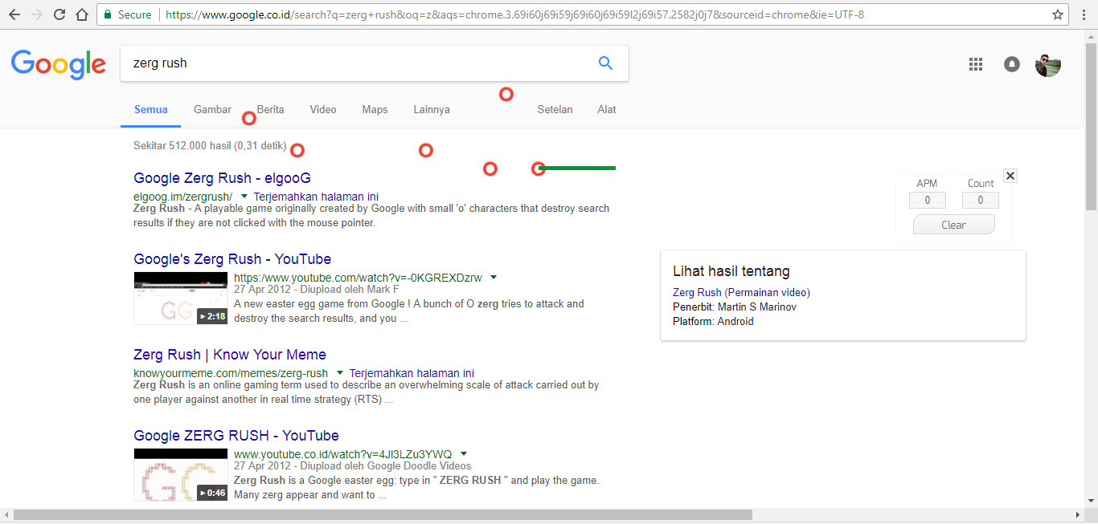
Task: Select the Semua tab
Action: click(151, 110)
